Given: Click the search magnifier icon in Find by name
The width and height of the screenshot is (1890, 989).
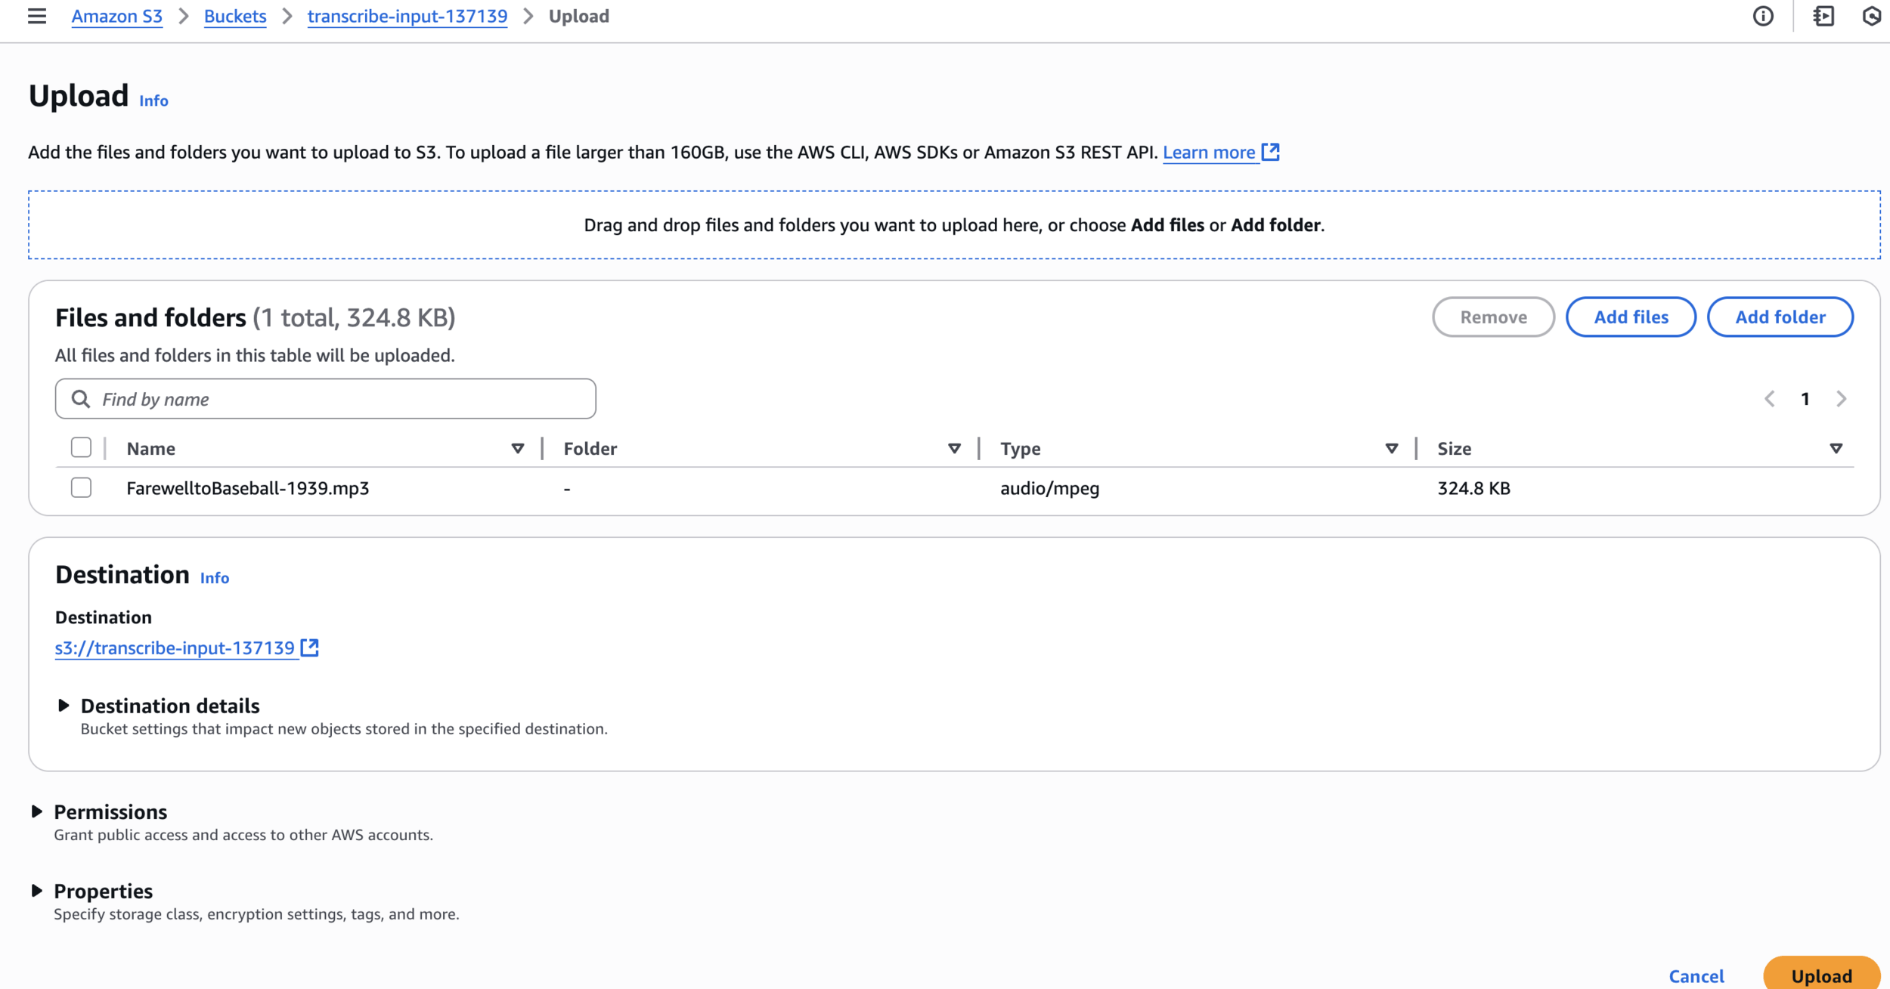Looking at the screenshot, I should [81, 399].
